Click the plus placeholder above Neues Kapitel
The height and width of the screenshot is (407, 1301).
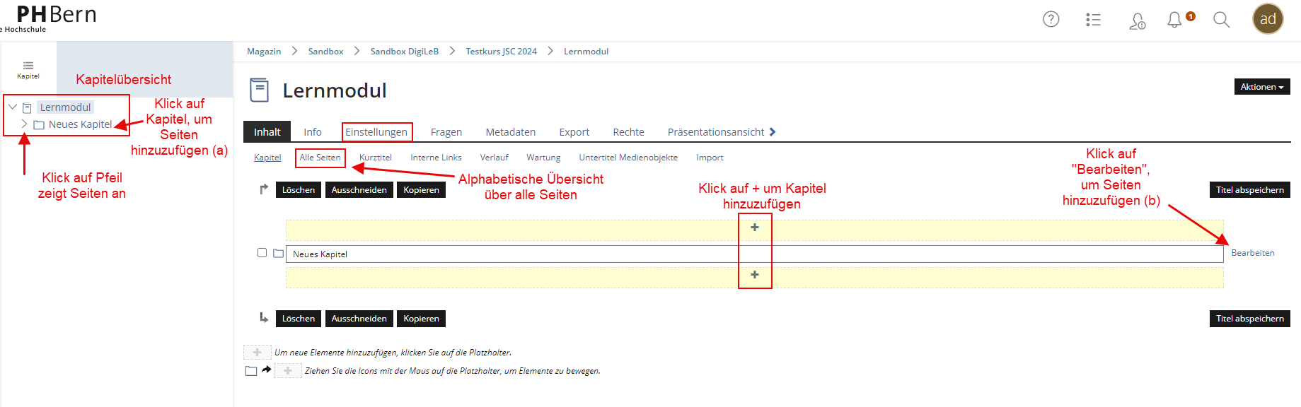point(755,228)
